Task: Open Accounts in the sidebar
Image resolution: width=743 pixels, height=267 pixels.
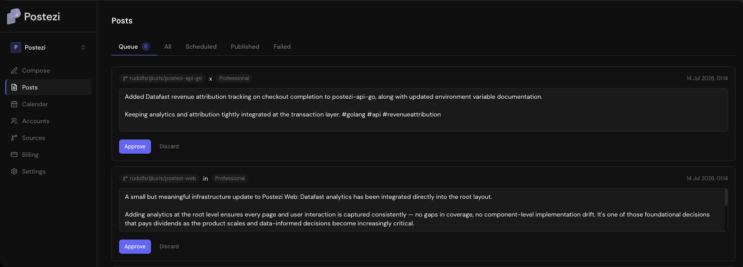Action: 48,121
